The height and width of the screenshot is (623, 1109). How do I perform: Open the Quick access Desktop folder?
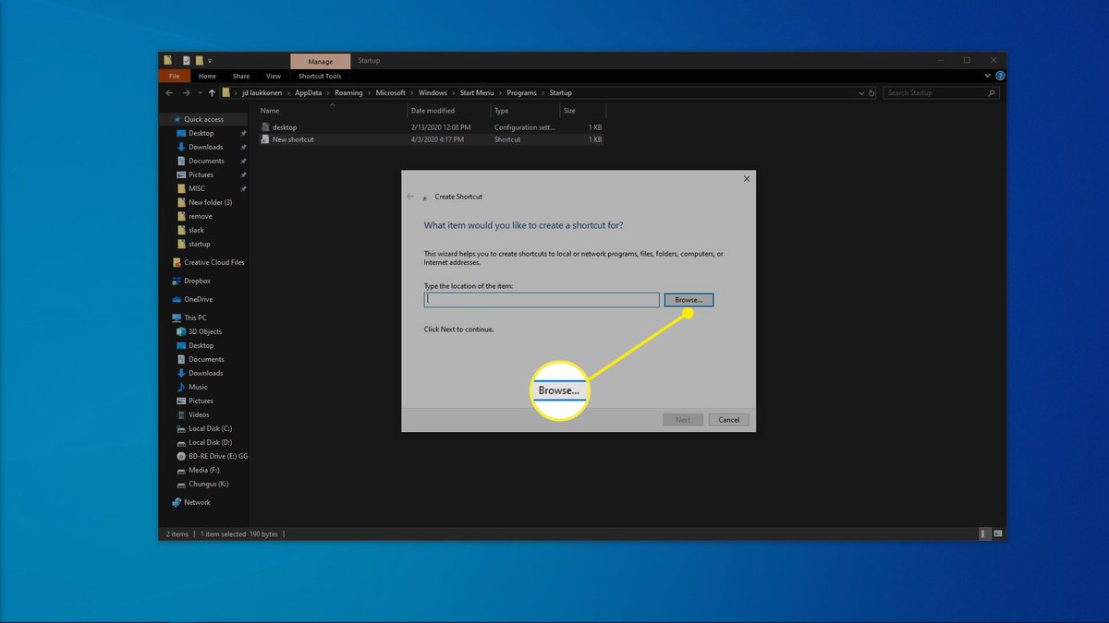click(x=201, y=132)
